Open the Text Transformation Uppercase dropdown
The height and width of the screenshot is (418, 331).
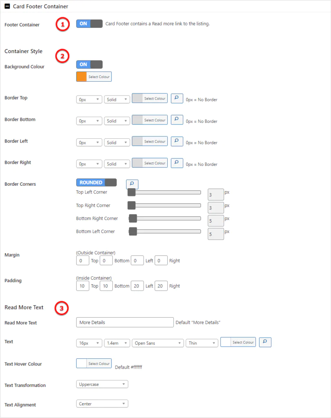click(x=102, y=384)
